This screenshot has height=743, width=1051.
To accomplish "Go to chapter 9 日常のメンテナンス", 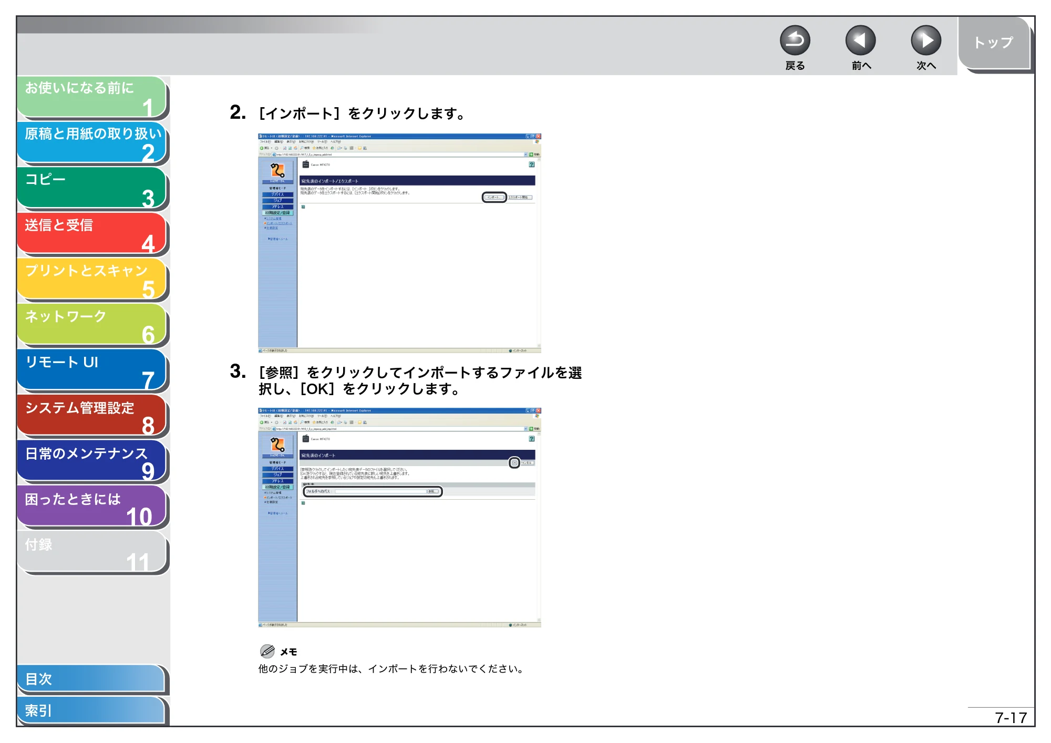I will [x=92, y=461].
